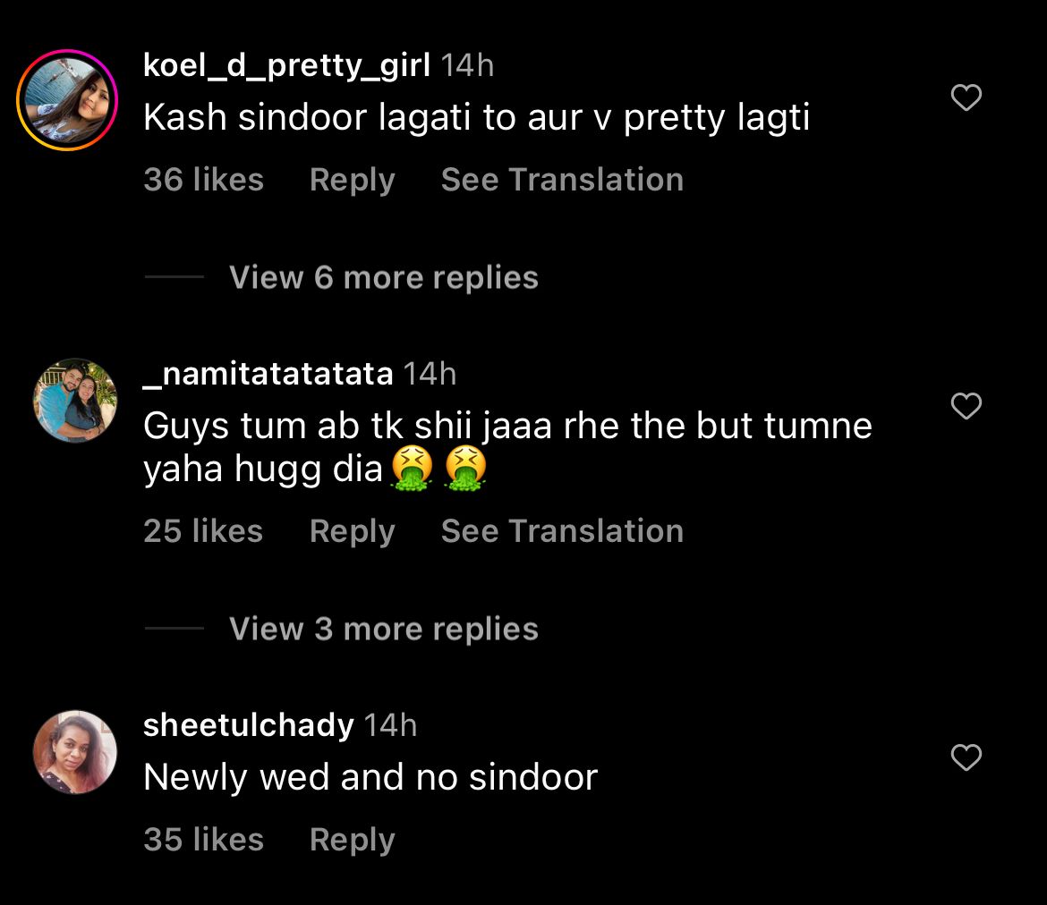Like koel_d_pretty_girl's comment with the heart
The width and height of the screenshot is (1047, 905).
click(966, 97)
